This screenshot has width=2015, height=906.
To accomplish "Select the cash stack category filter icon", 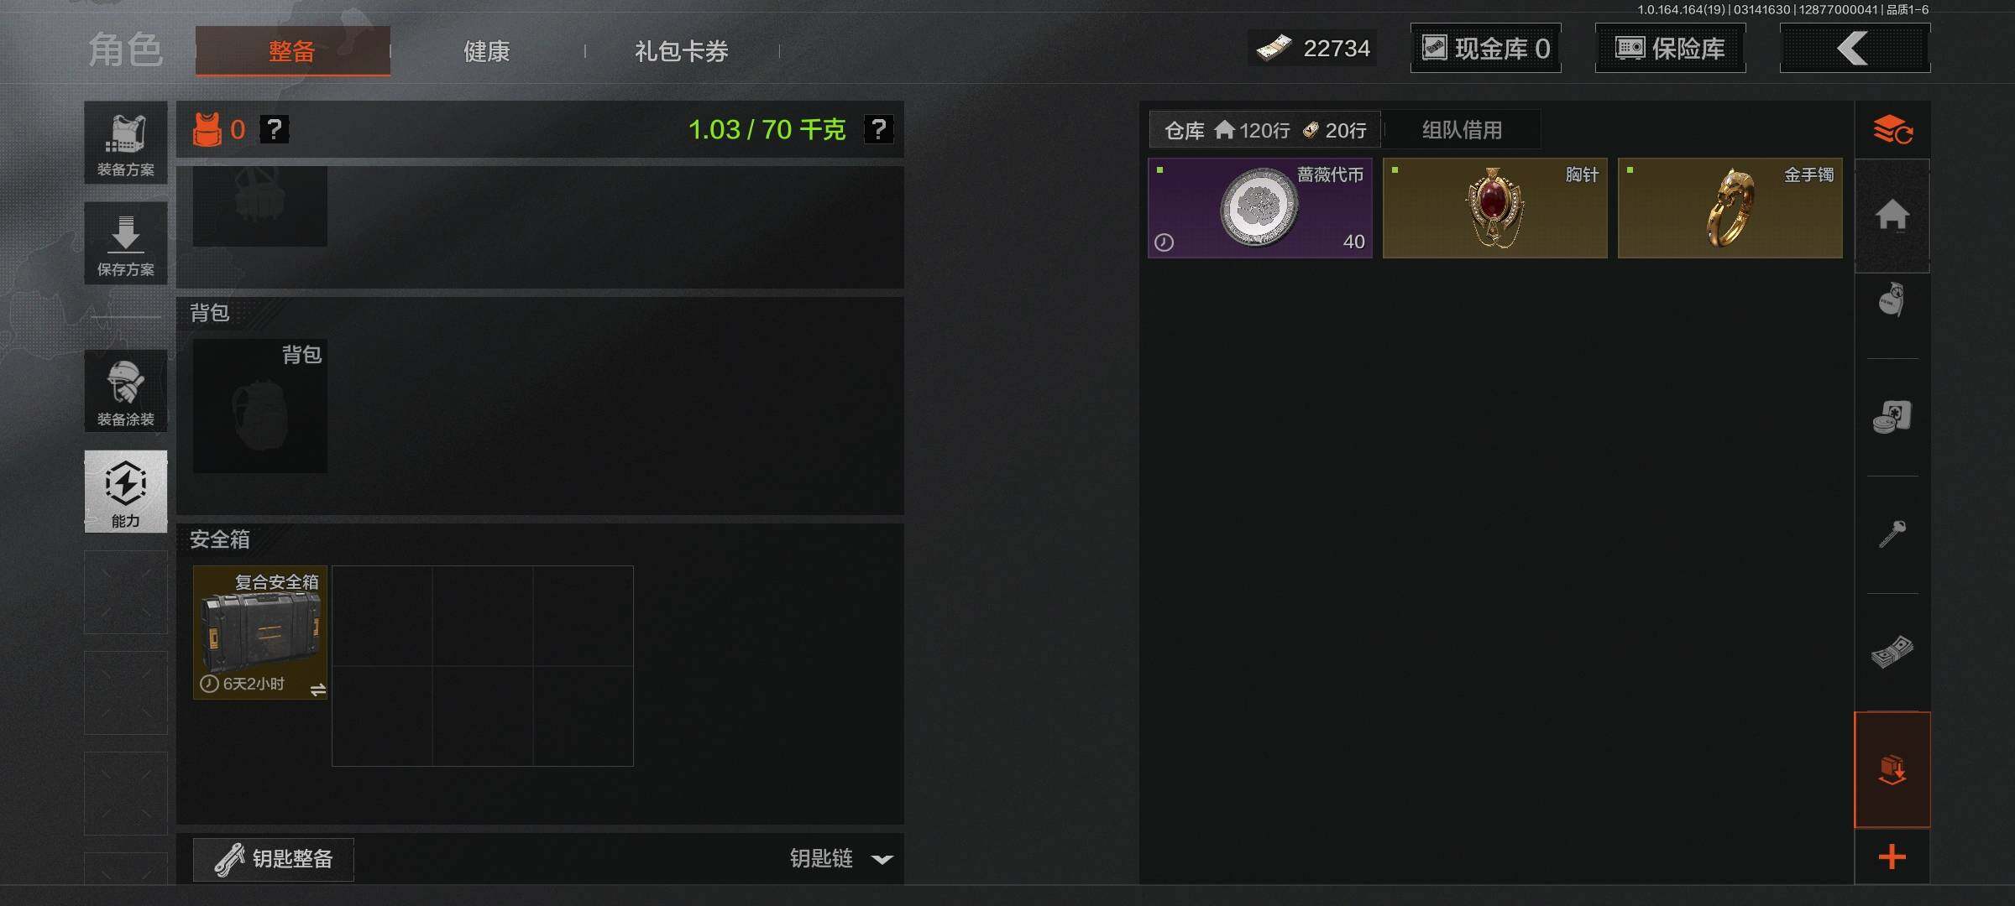I will pyautogui.click(x=1892, y=652).
